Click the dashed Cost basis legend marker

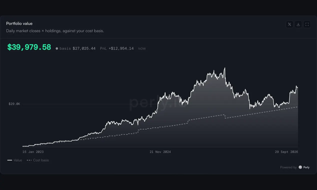coord(29,160)
